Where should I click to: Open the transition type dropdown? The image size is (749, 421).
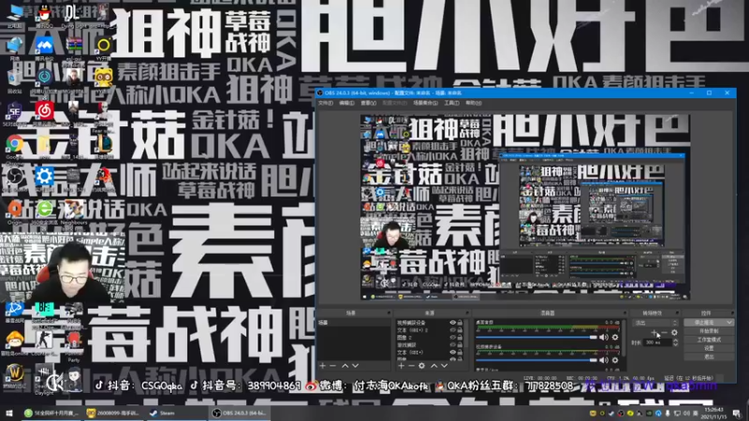[x=655, y=323]
